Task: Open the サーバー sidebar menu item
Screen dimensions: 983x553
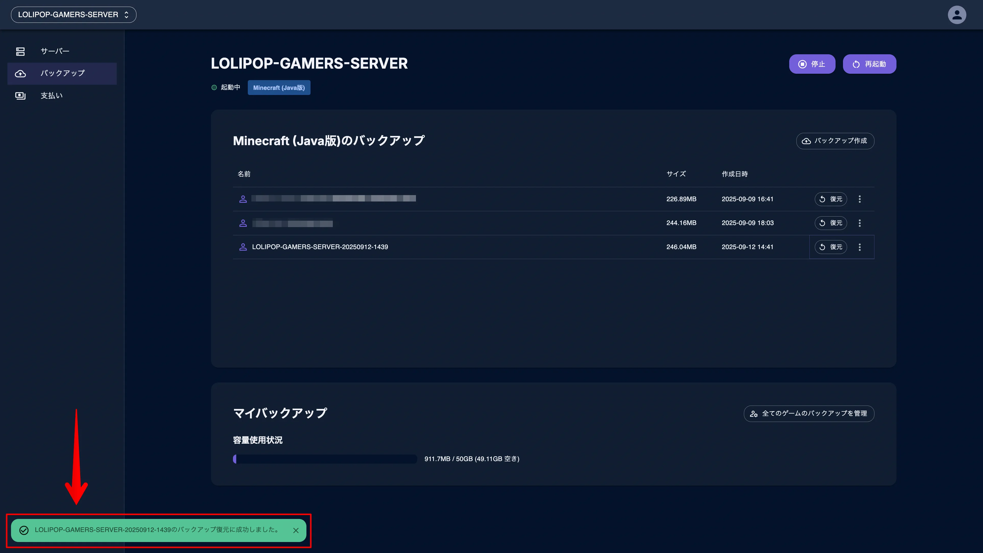Action: [x=55, y=51]
